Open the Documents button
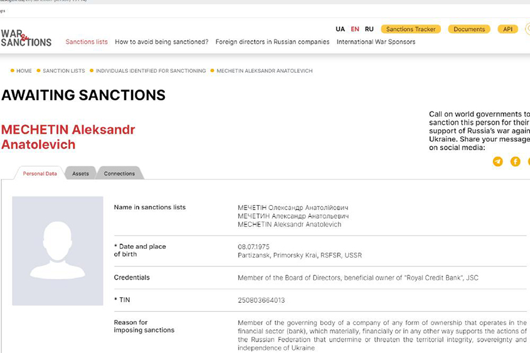This screenshot has height=353, width=530. (469, 29)
